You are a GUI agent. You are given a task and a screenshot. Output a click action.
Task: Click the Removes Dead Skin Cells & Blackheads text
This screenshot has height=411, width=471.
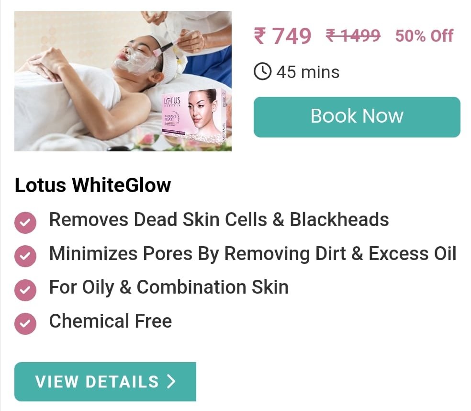pyautogui.click(x=219, y=219)
